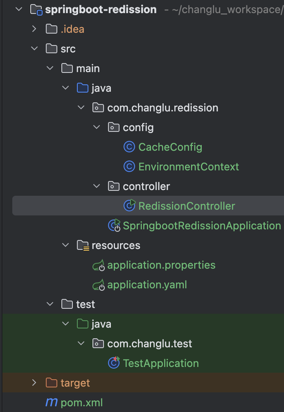Open the application.yaml file

point(147,285)
